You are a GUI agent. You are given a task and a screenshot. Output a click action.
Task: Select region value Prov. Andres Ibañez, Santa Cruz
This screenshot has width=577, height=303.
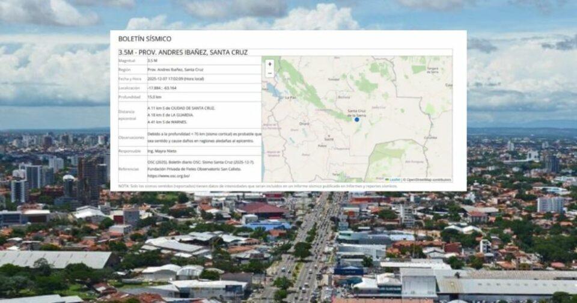[175, 70]
